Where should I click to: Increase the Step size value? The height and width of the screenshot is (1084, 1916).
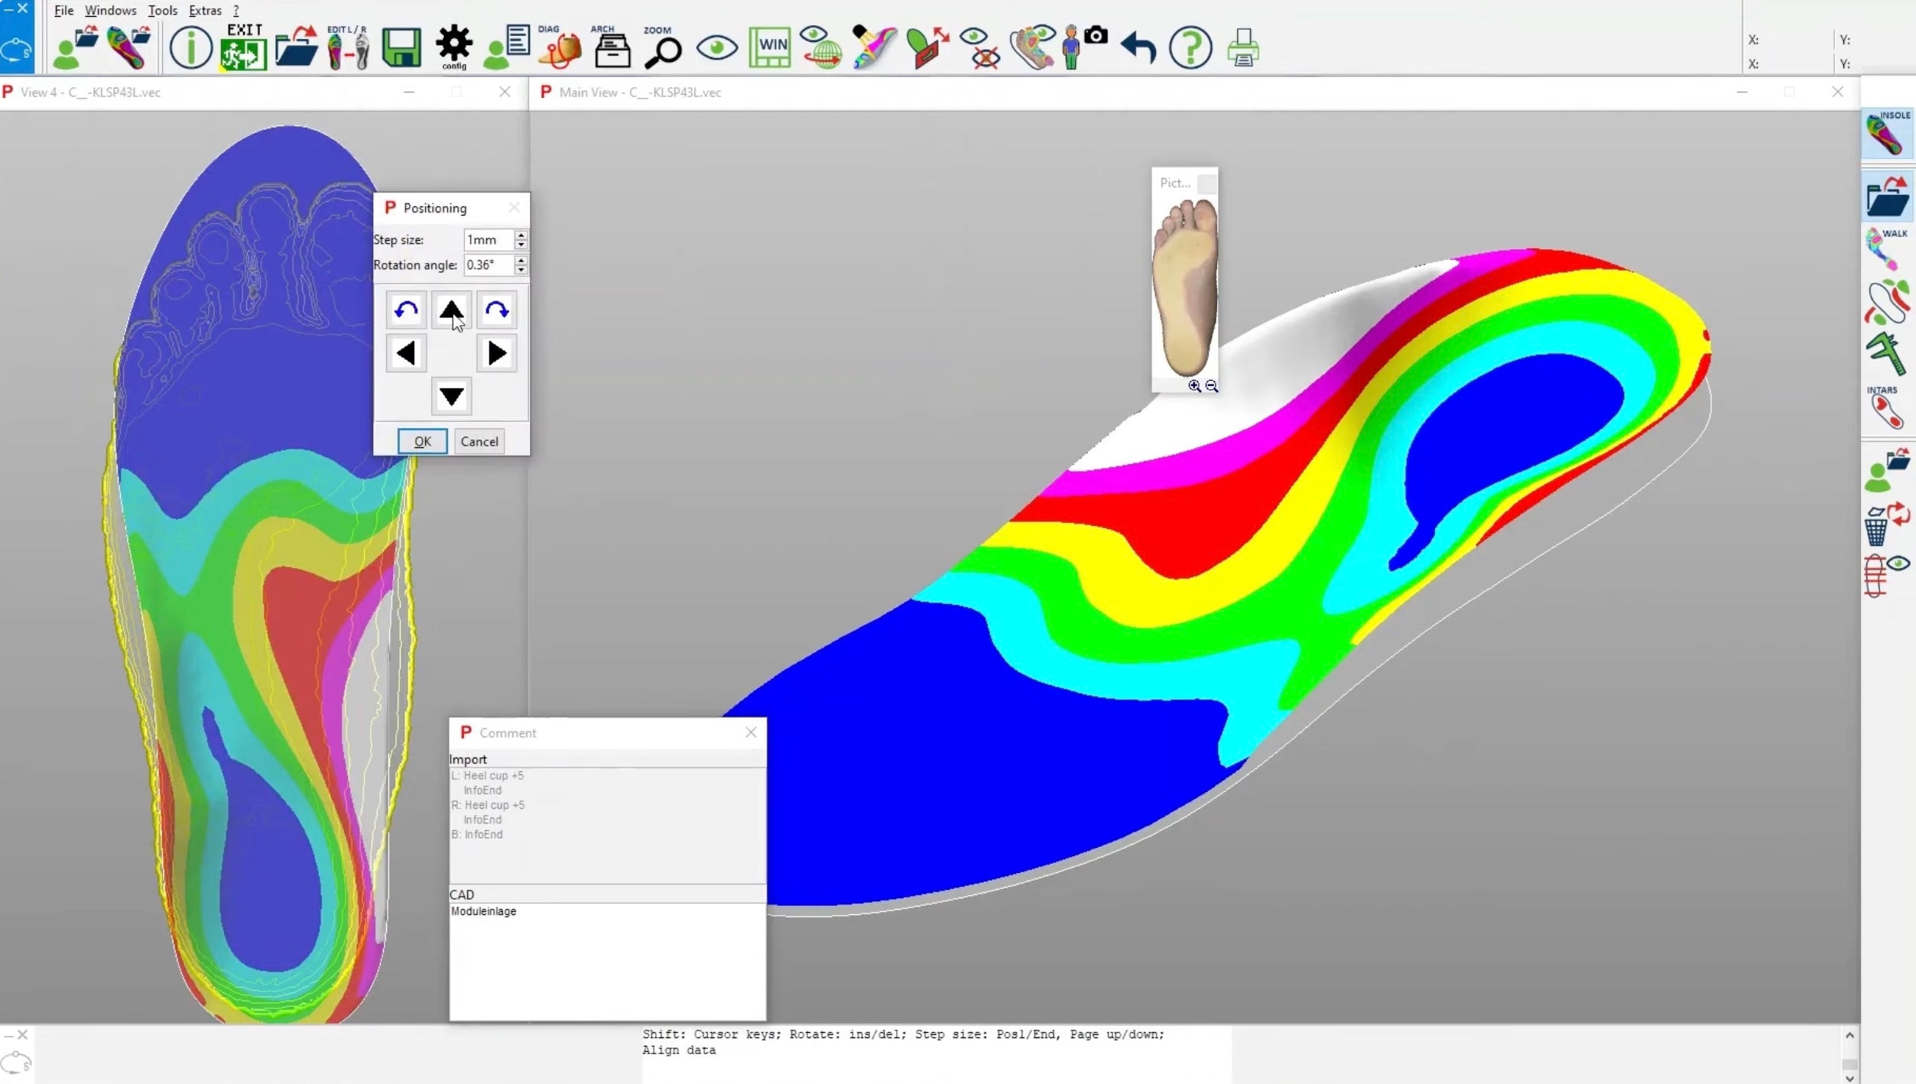point(521,235)
